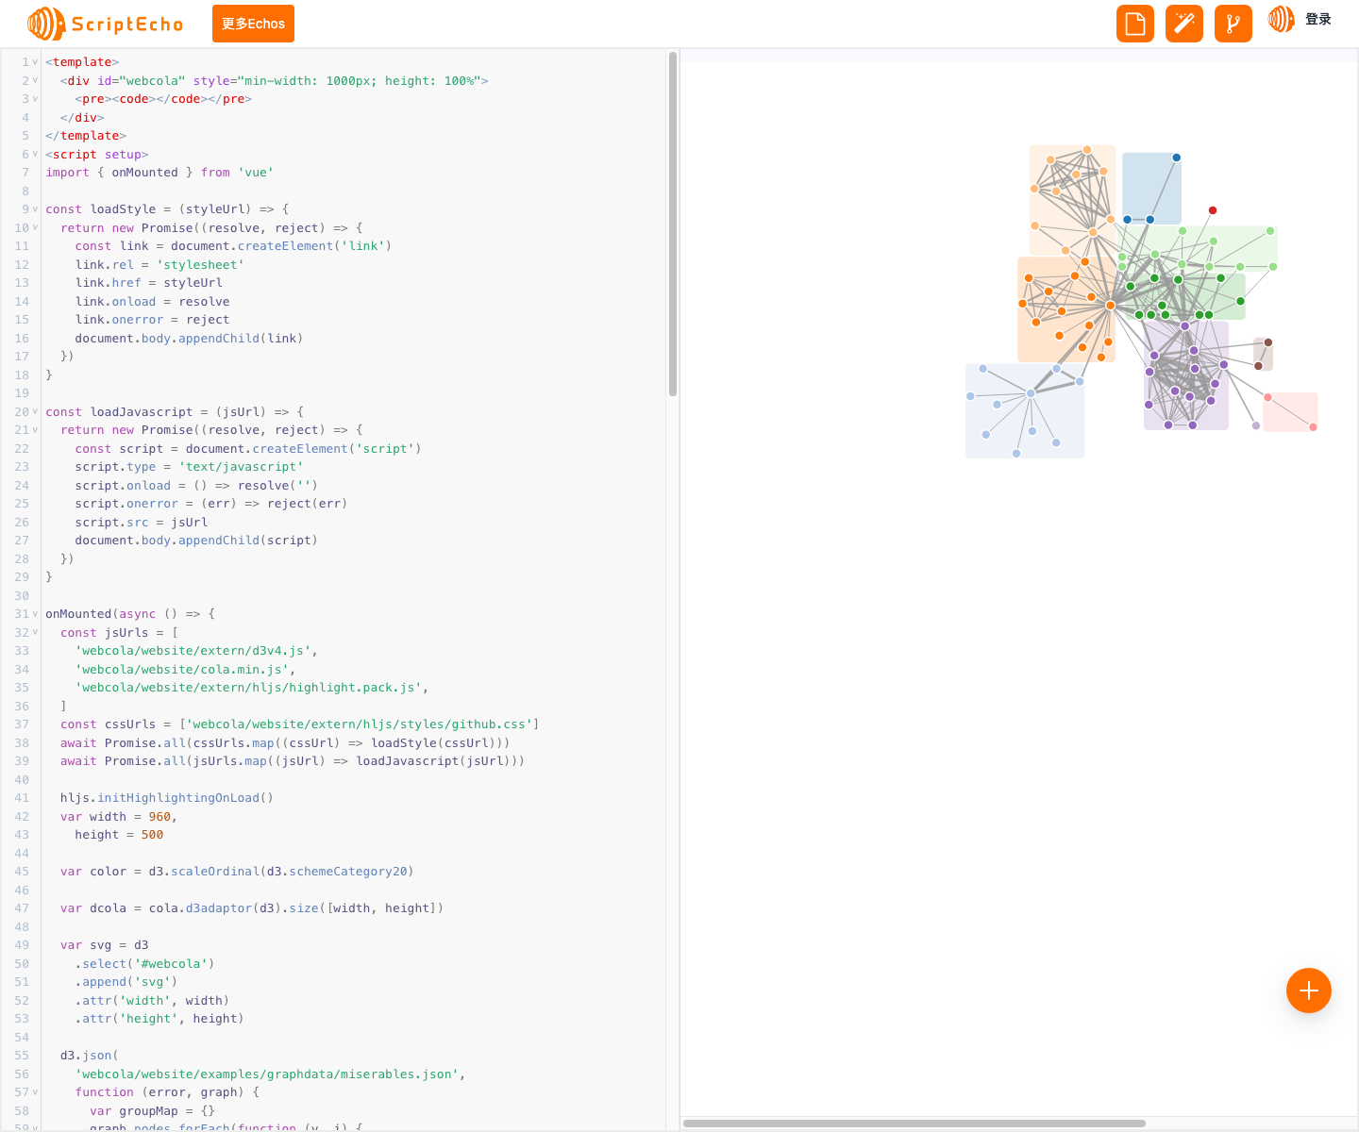1359x1132 pixels.
Task: Click the 登录 login link
Action: [x=1318, y=19]
